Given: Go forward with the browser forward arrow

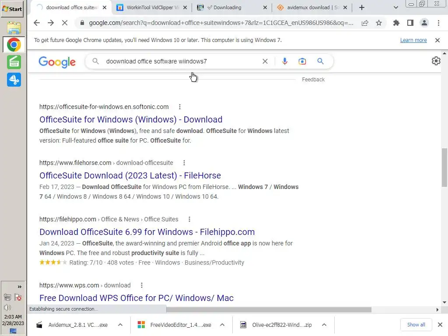Looking at the screenshot, I should pos(51,23).
